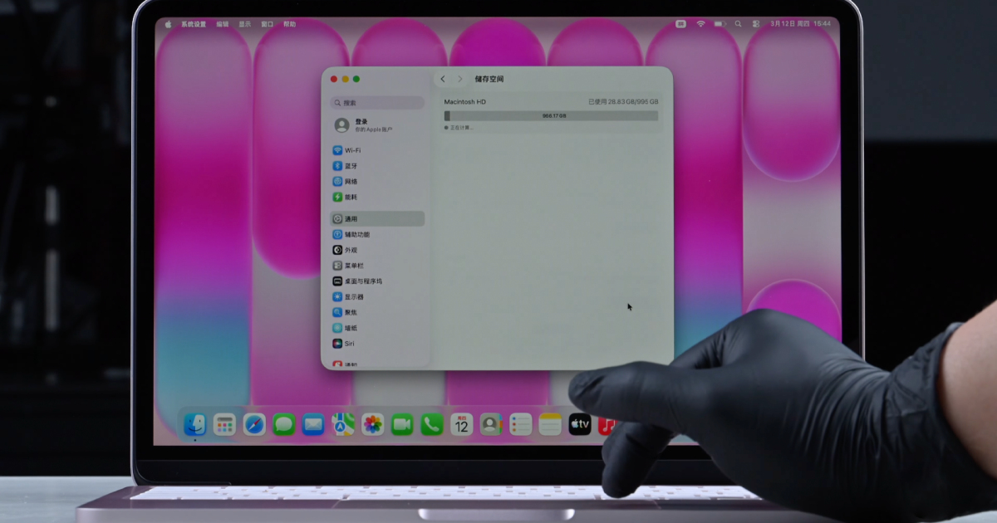Open FaceTime from the Dock
Image resolution: width=997 pixels, height=523 pixels.
click(402, 425)
